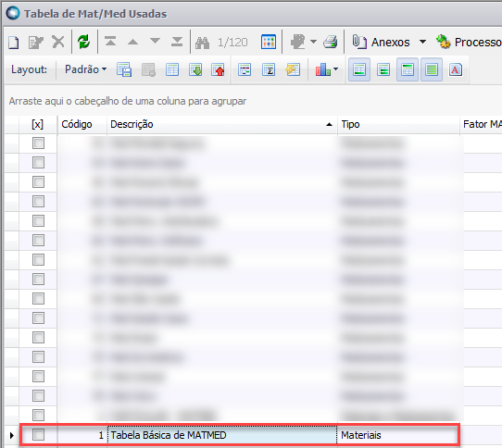Click the plain blue grid icon
The image size is (502, 448).
172,69
